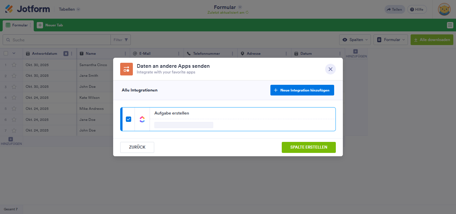Click the user avatar in the corner
This screenshot has height=214, width=456.
[x=444, y=9]
